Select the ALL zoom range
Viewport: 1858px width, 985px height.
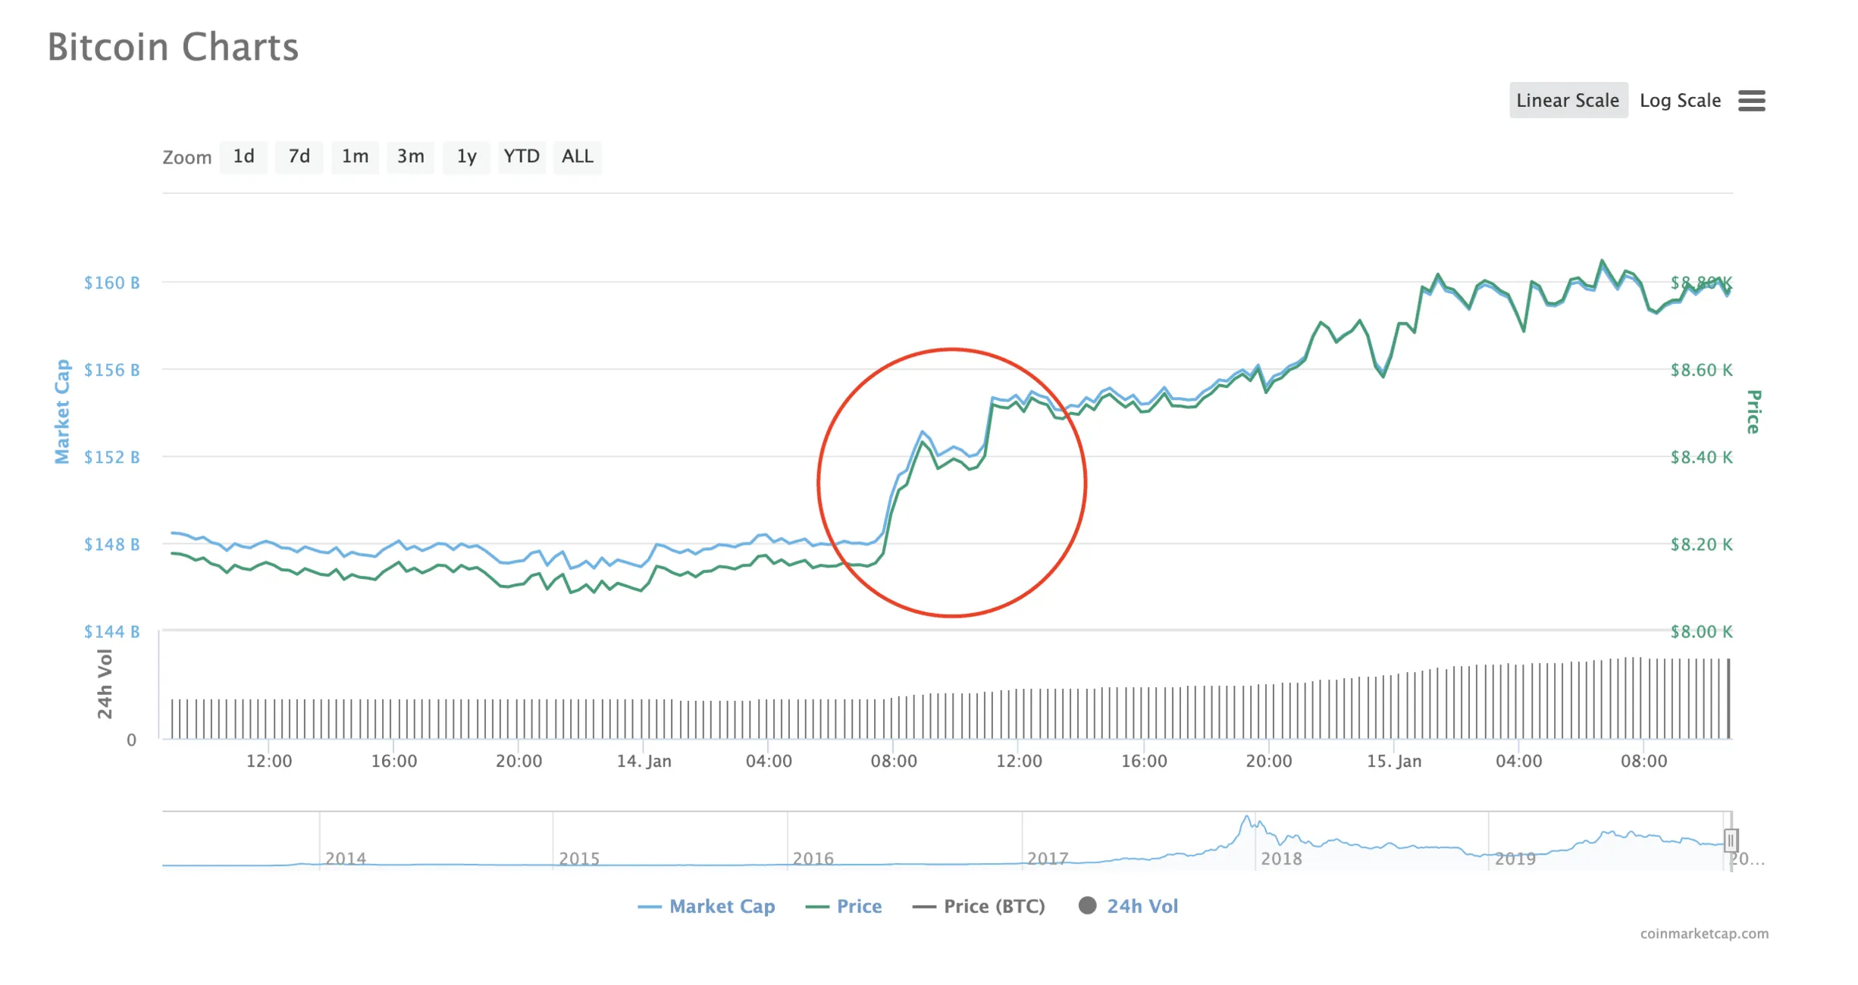coord(577,157)
